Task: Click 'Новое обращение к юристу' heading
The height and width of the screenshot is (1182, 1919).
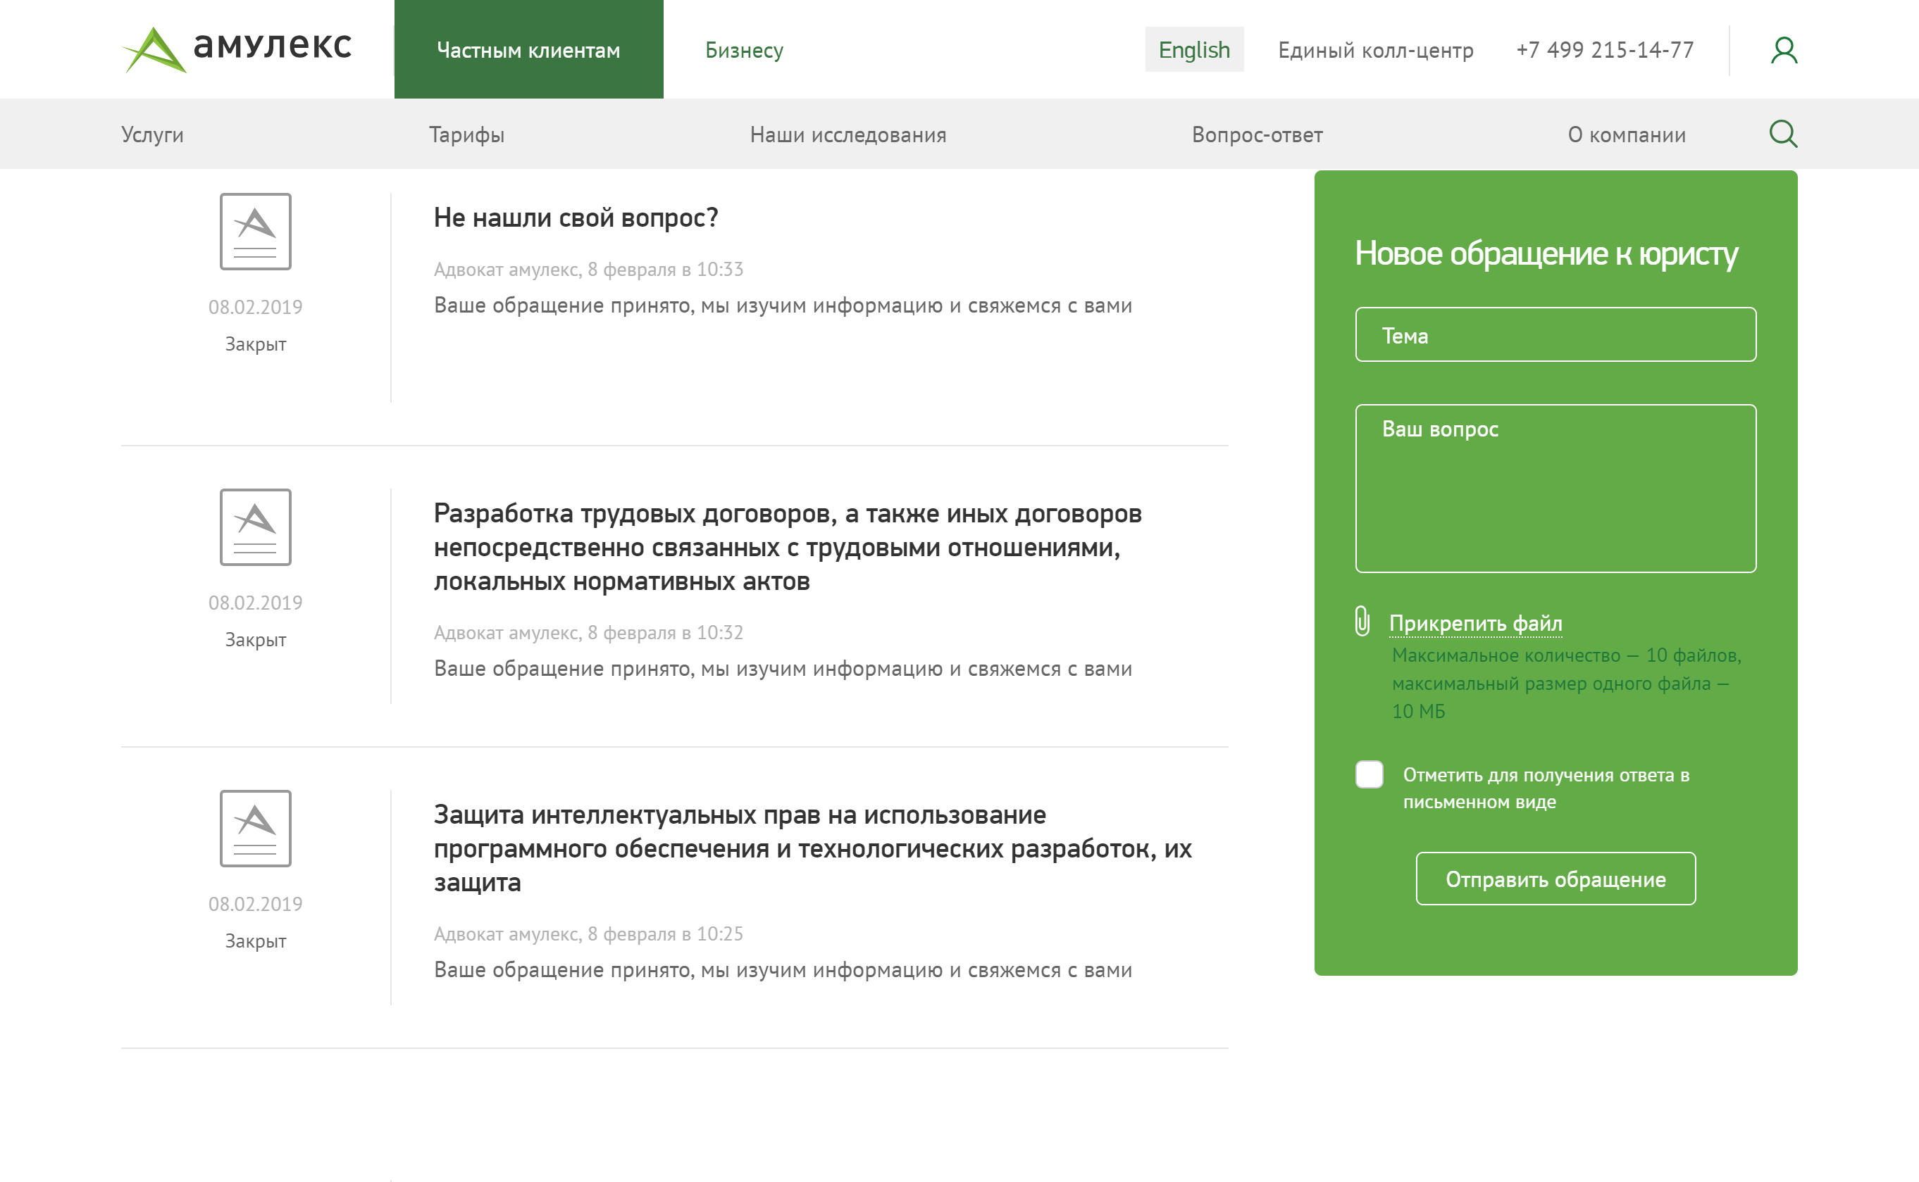Action: click(1546, 253)
